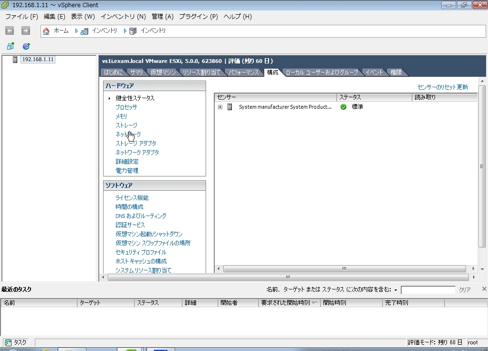This screenshot has width=488, height=351.
Task: Open 詳細設定 hardware link
Action: coord(127,162)
